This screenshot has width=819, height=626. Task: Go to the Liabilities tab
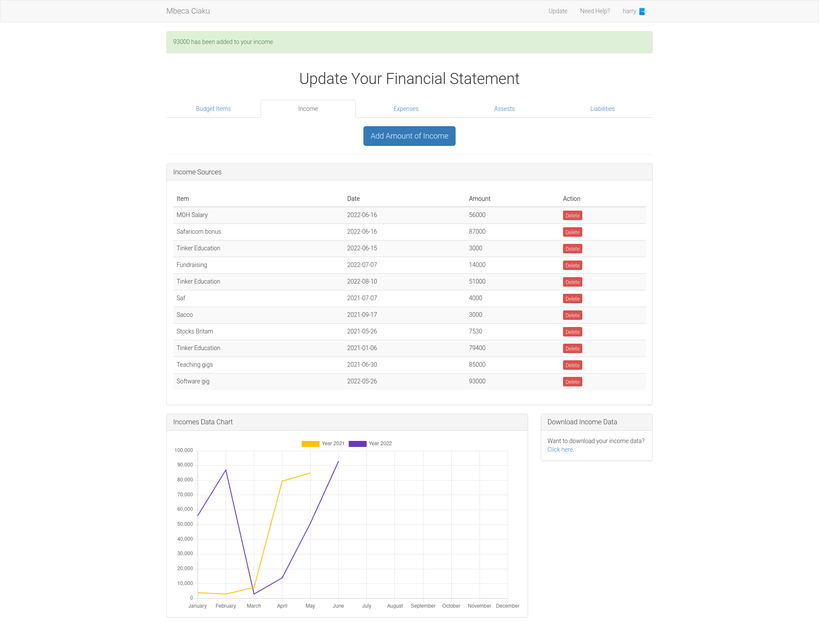pos(602,109)
